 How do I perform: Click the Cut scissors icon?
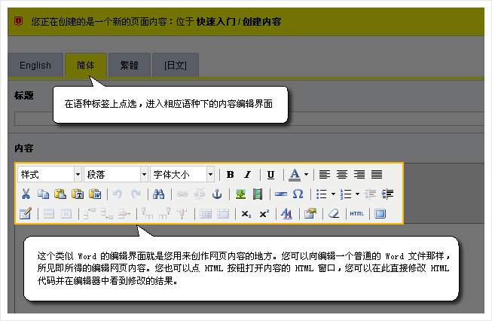[x=26, y=194]
